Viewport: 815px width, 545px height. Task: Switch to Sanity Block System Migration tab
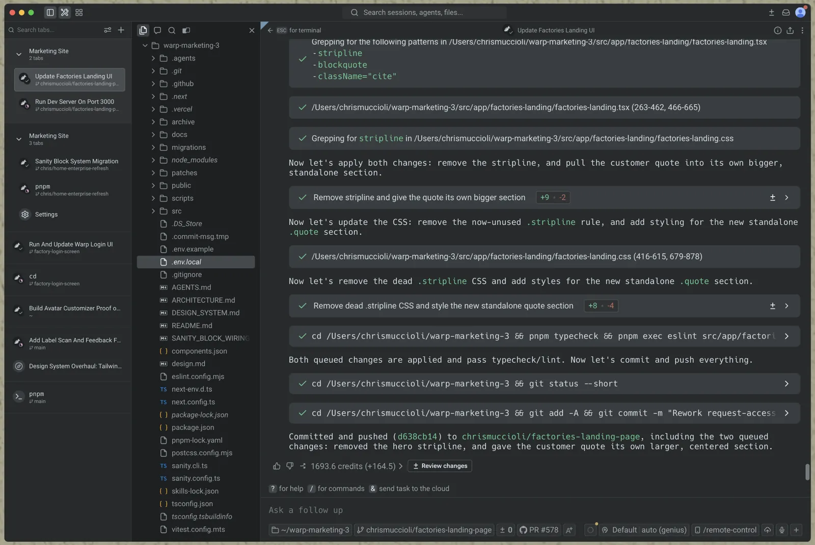(x=70, y=164)
